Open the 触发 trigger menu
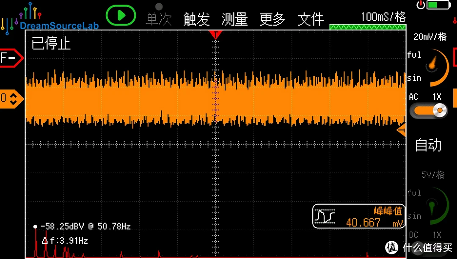 196,19
